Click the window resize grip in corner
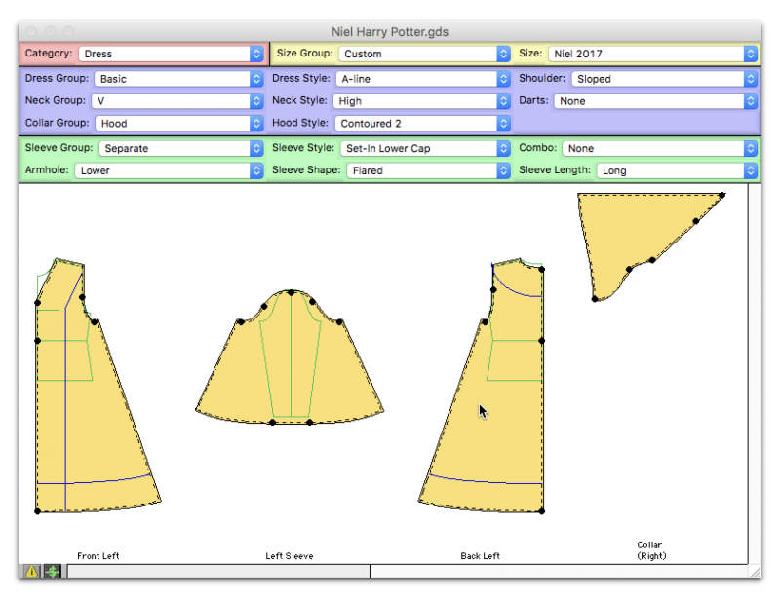The height and width of the screenshot is (599, 780). click(x=755, y=571)
